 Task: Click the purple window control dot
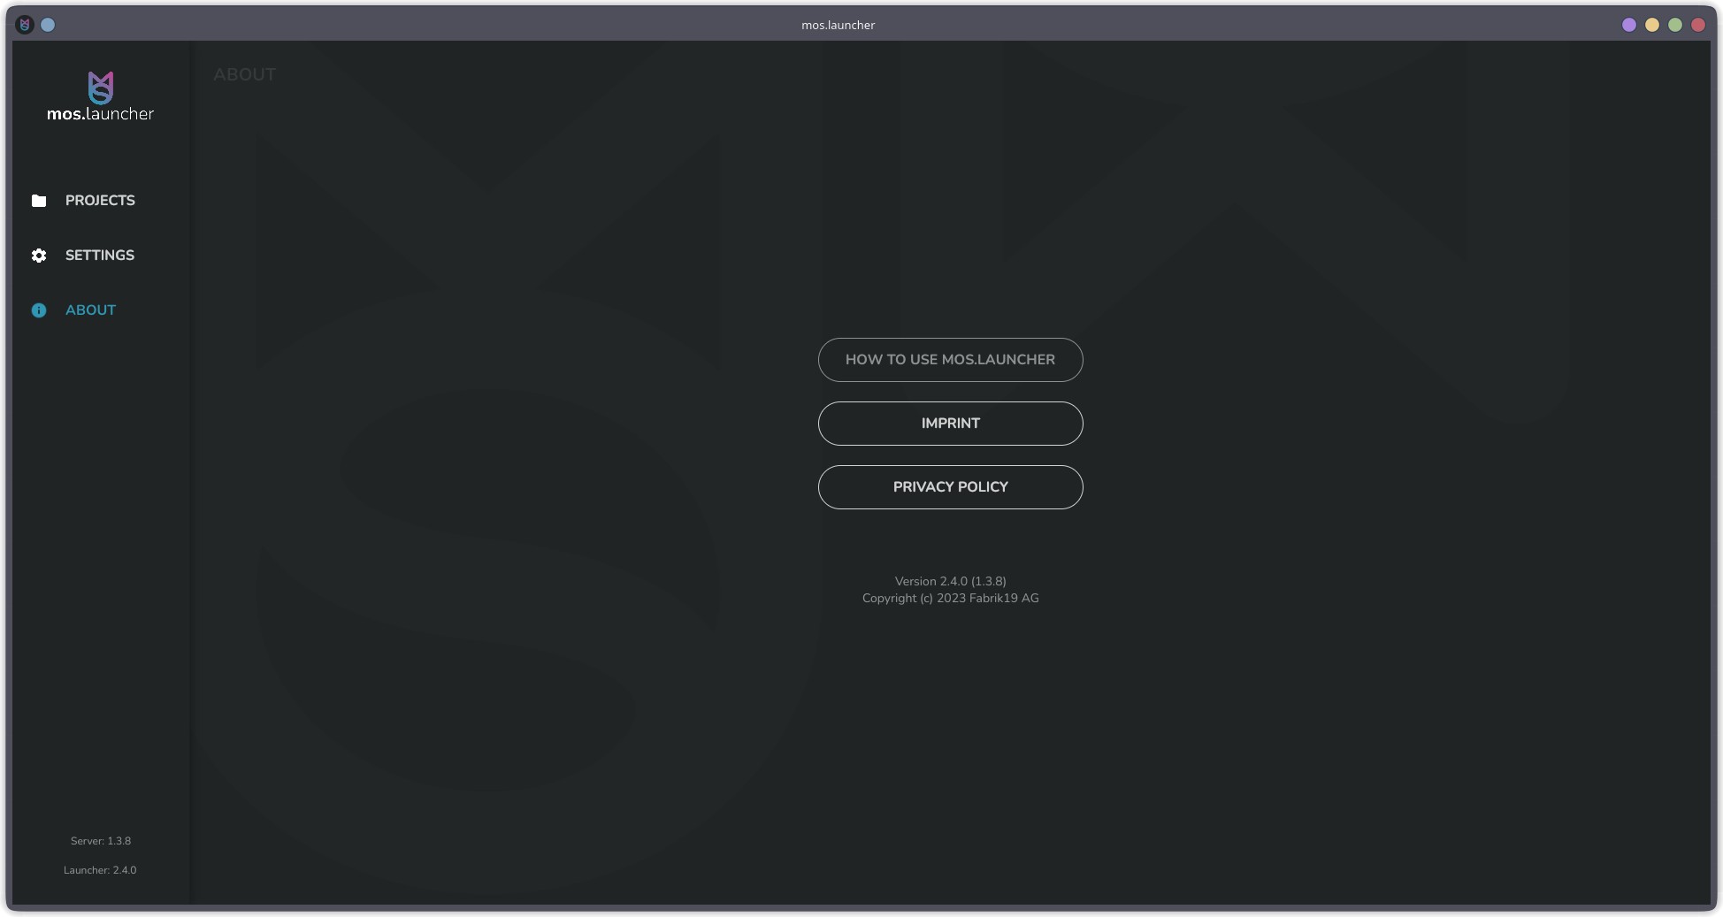(x=1629, y=25)
